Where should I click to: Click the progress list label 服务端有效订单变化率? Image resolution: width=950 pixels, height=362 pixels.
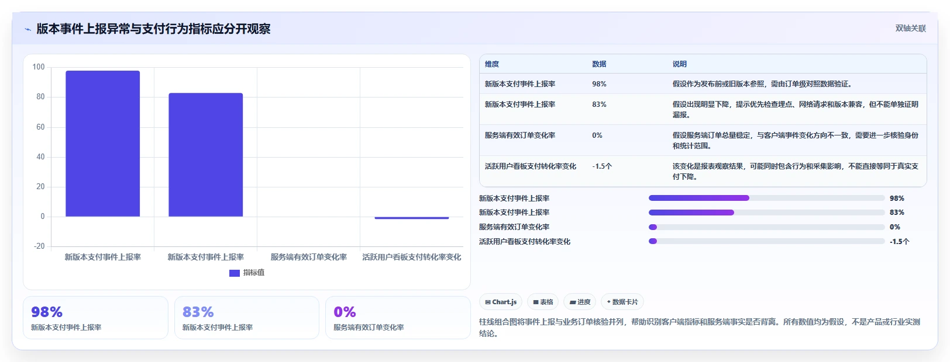click(x=514, y=227)
